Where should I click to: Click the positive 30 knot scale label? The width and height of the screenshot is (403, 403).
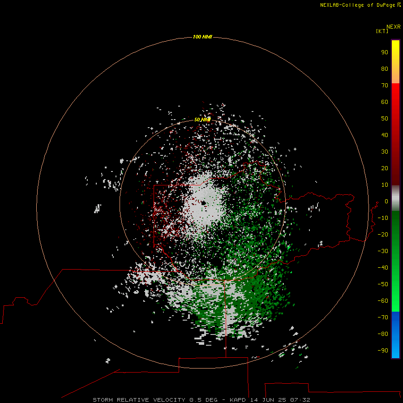pos(385,152)
